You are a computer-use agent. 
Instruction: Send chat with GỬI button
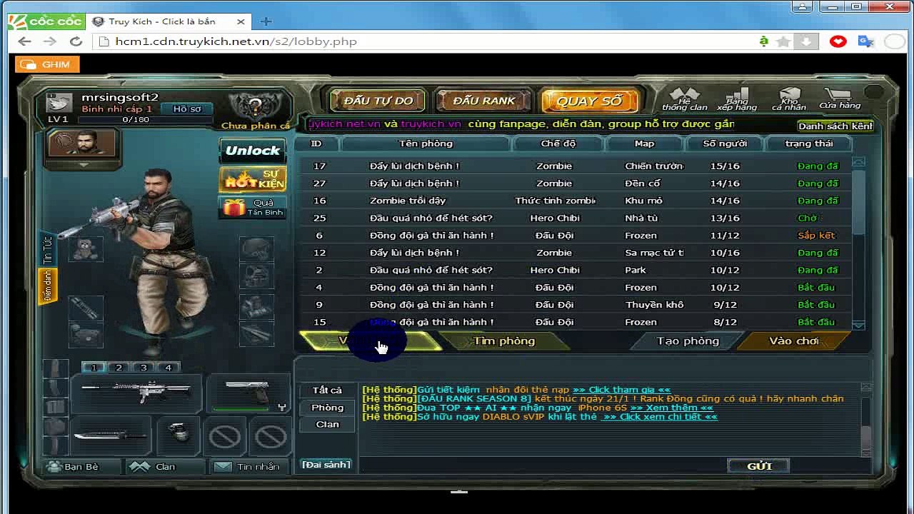(759, 466)
